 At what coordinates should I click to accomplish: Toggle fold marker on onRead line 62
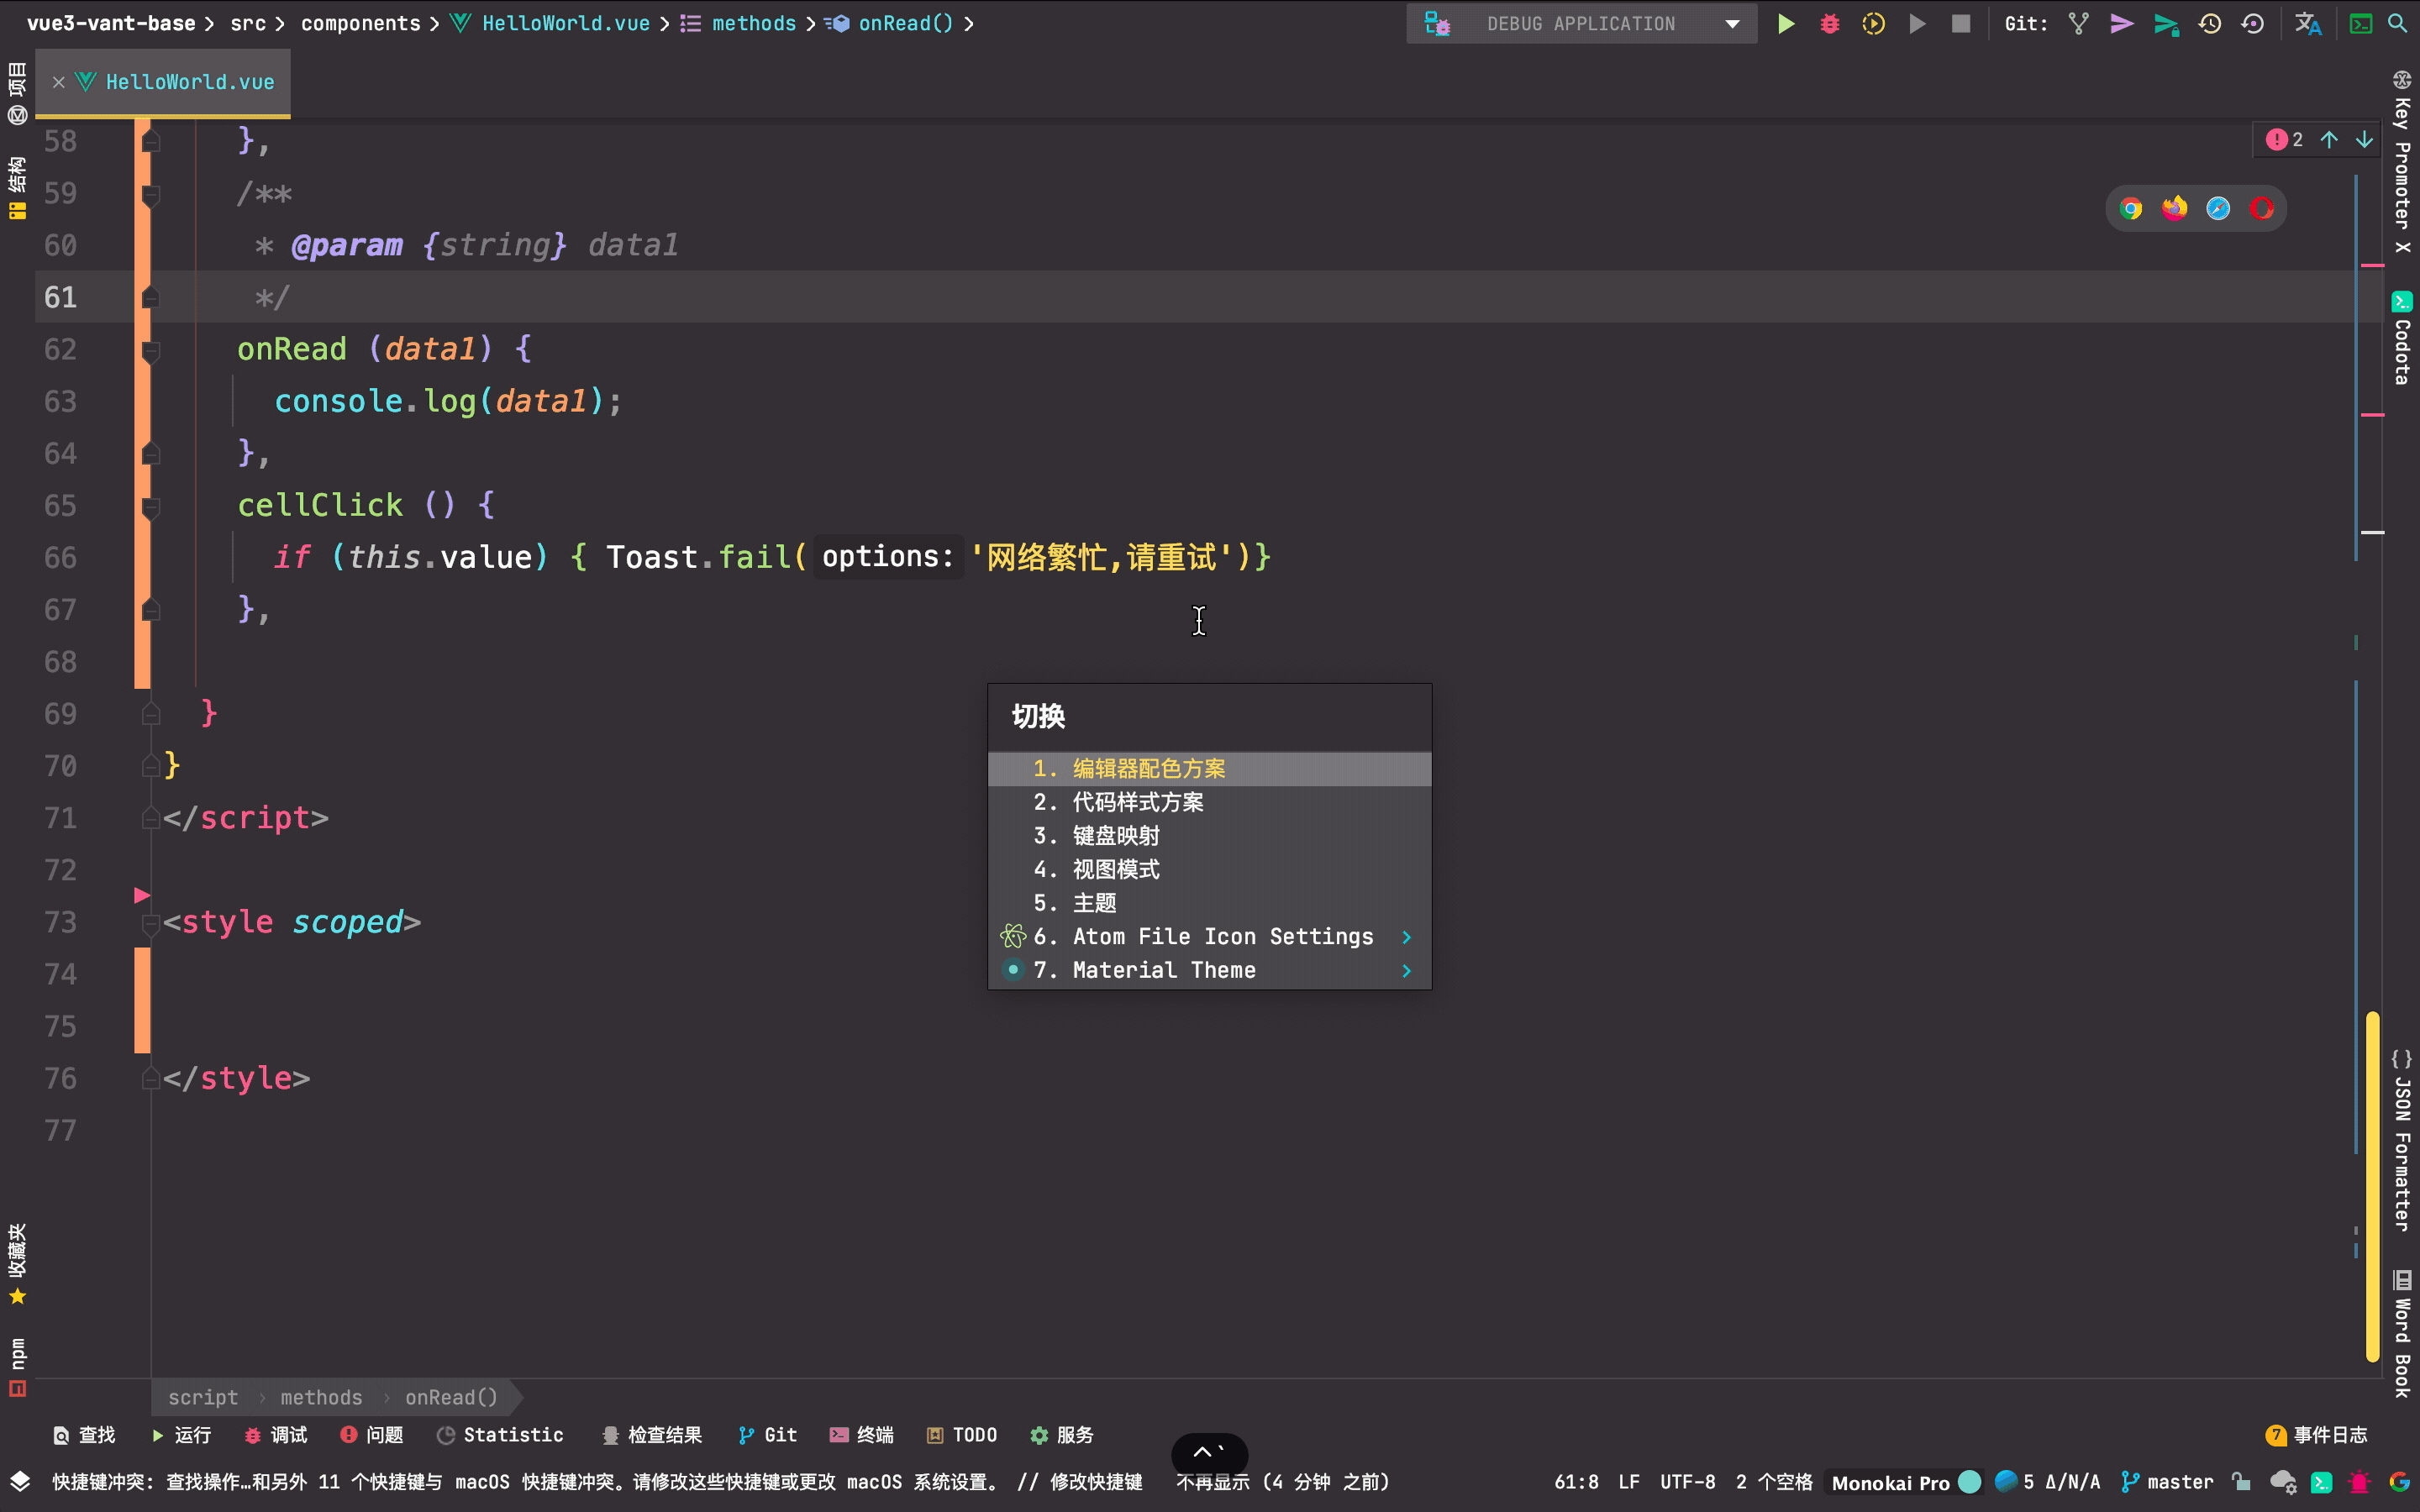(151, 350)
